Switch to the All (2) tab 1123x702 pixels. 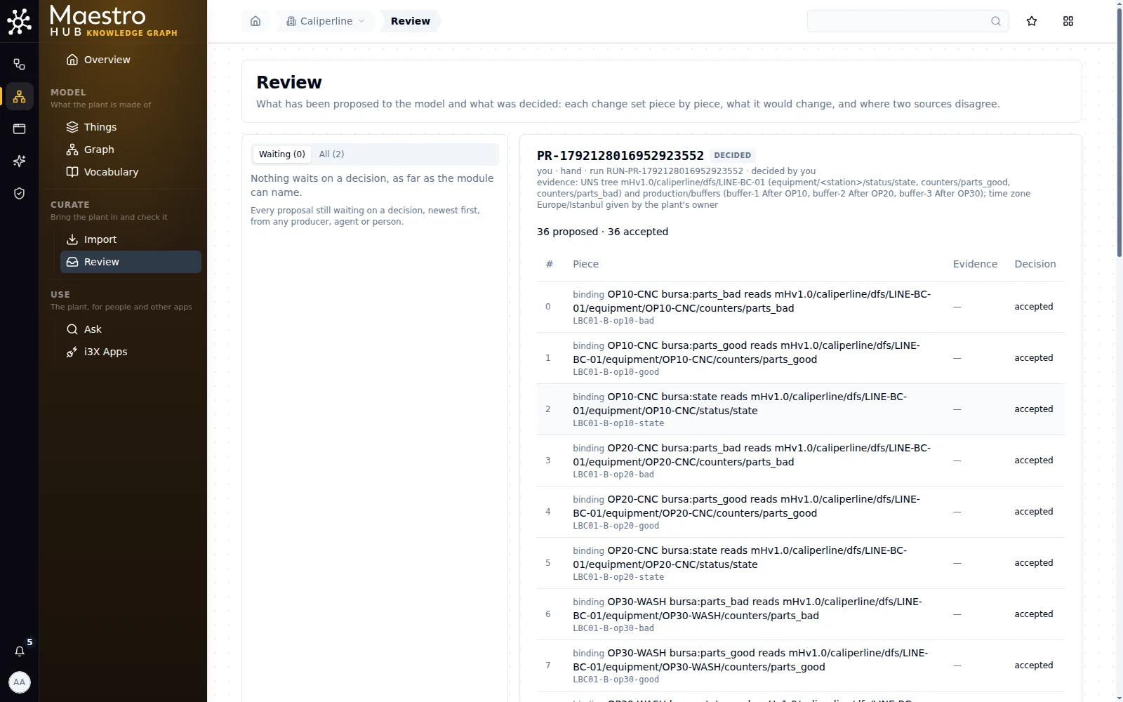coord(331,154)
